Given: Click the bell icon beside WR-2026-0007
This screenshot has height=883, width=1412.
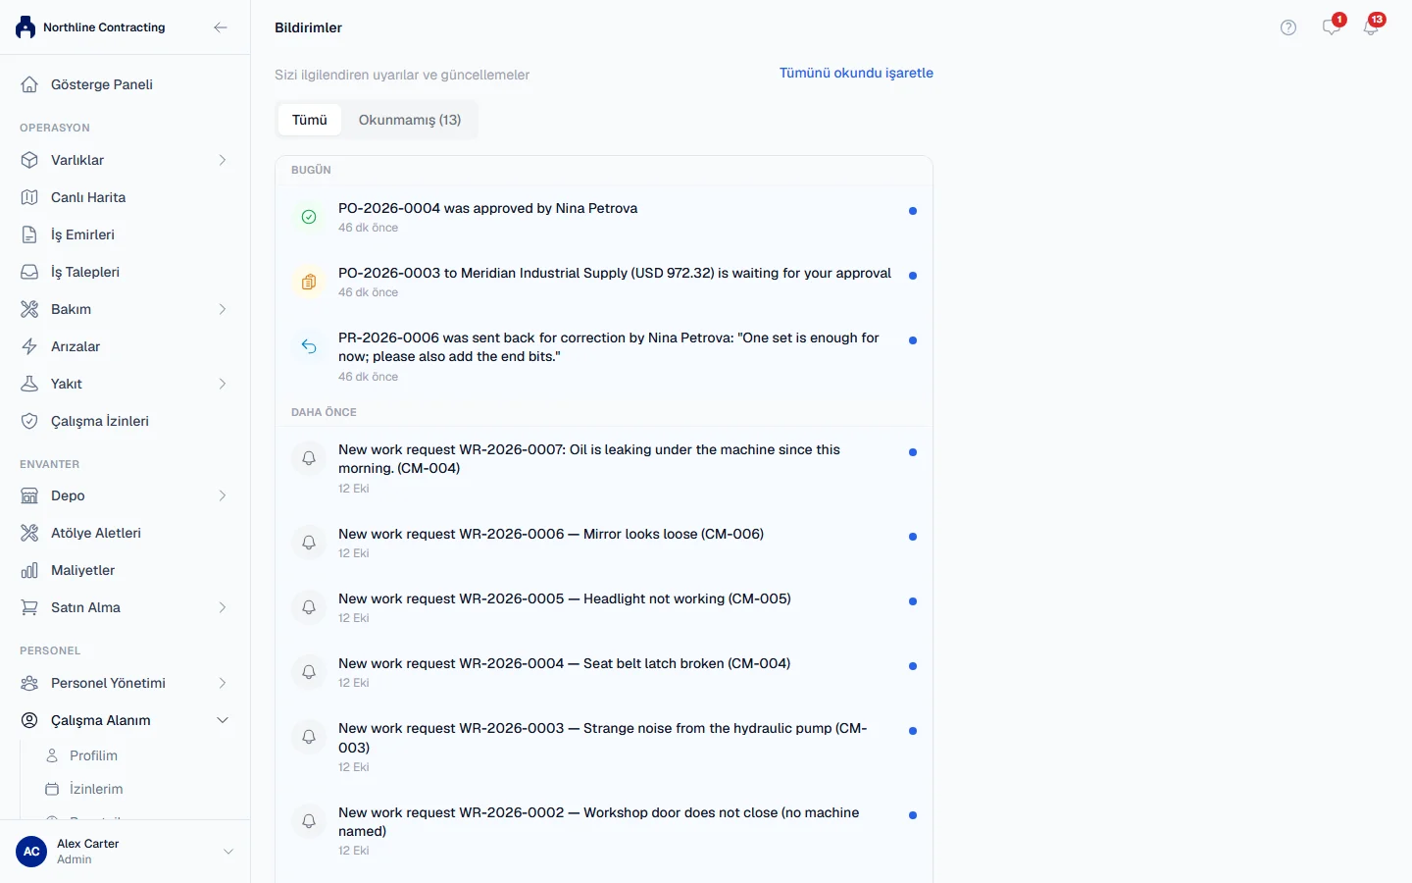Looking at the screenshot, I should [x=309, y=458].
